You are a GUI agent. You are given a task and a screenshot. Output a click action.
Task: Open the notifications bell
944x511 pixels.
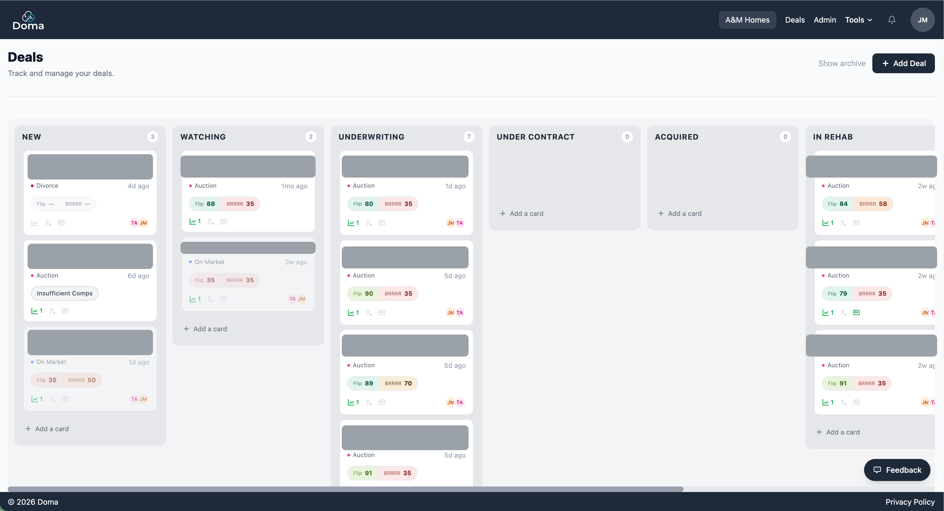point(892,20)
